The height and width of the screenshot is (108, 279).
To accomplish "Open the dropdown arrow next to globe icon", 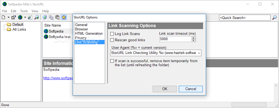I will pos(25,17).
